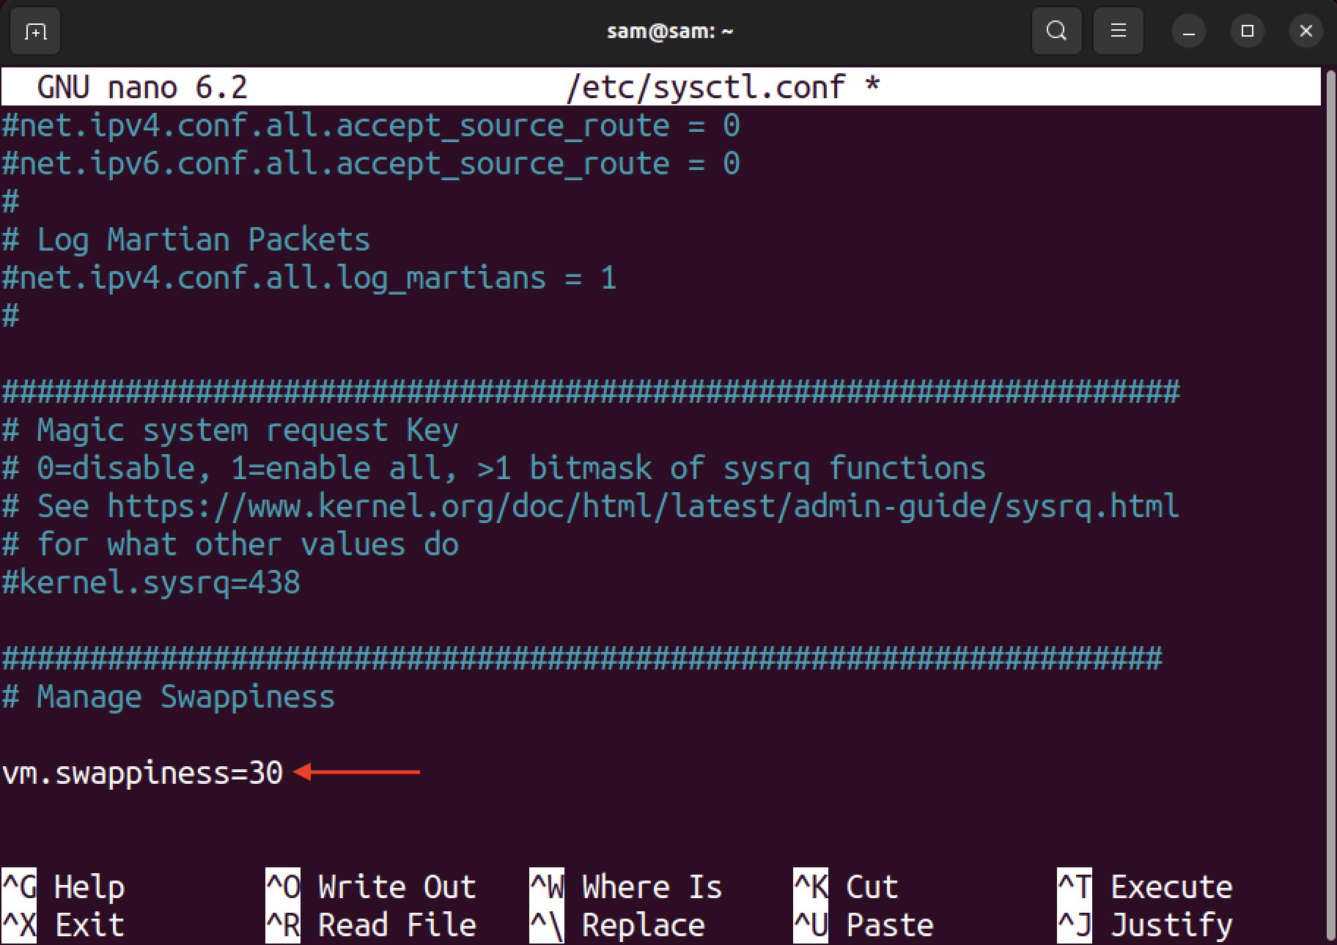Click the kernel.org sysrq.html URL
Image resolution: width=1337 pixels, height=945 pixels.
[643, 506]
